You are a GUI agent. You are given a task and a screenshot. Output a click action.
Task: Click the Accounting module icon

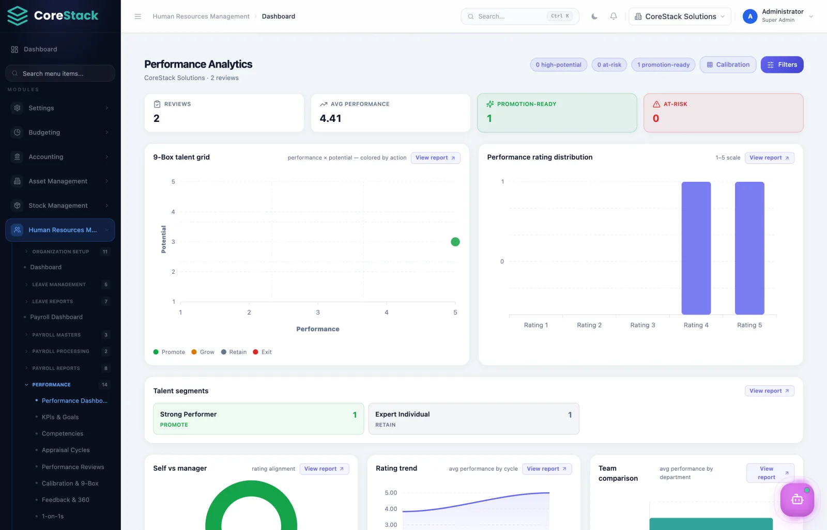pyautogui.click(x=18, y=157)
